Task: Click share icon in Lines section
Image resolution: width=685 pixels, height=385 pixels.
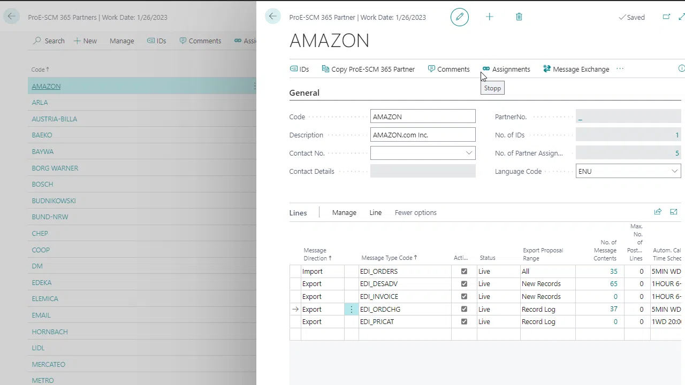Action: point(658,212)
